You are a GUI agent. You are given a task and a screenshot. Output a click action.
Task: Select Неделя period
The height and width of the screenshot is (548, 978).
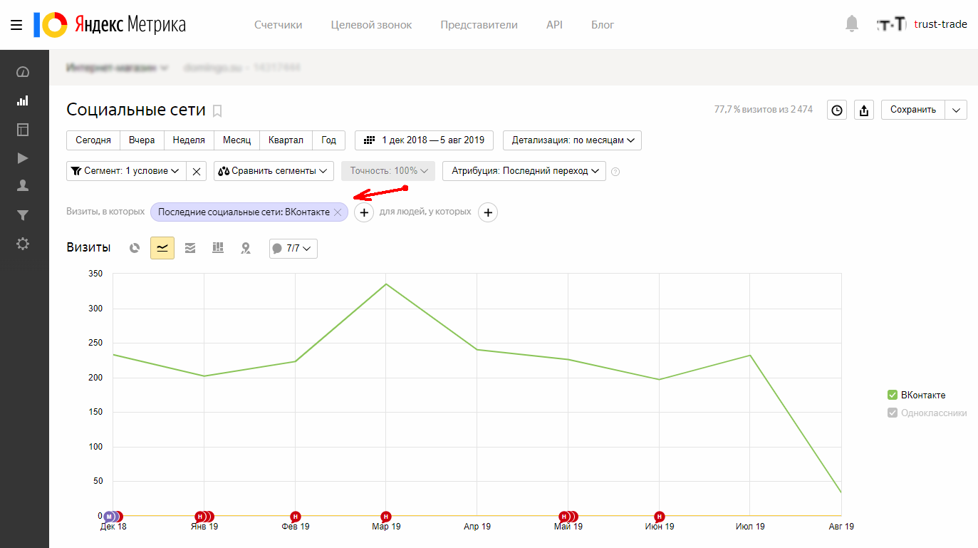point(189,140)
